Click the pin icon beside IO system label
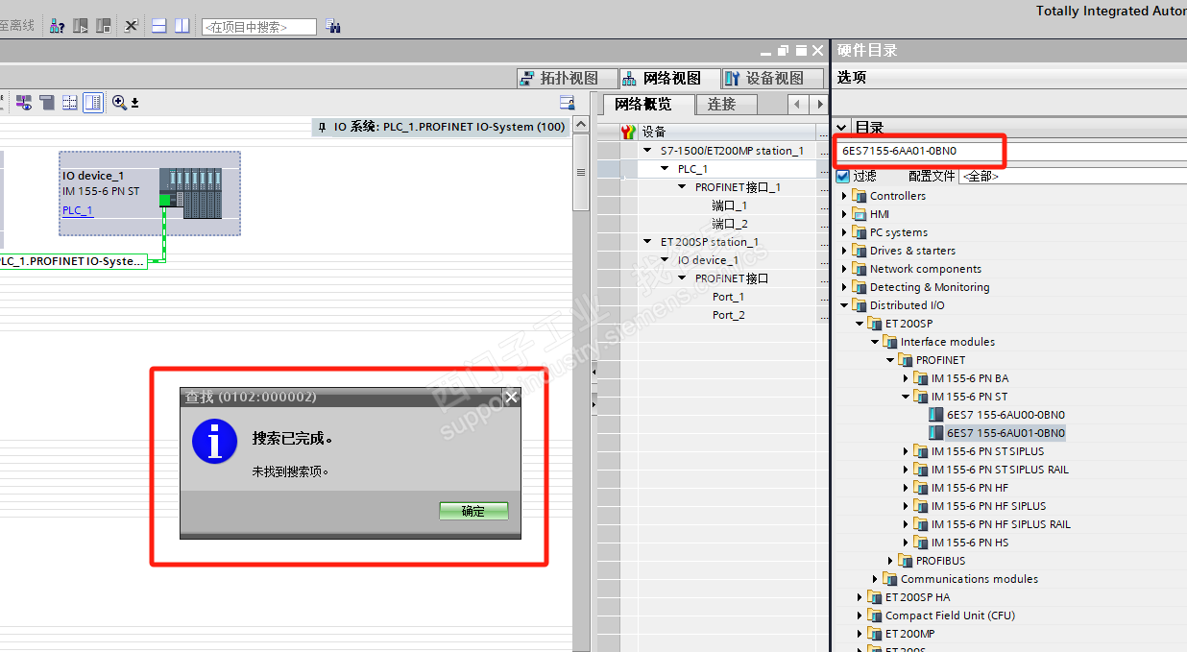 coord(323,127)
